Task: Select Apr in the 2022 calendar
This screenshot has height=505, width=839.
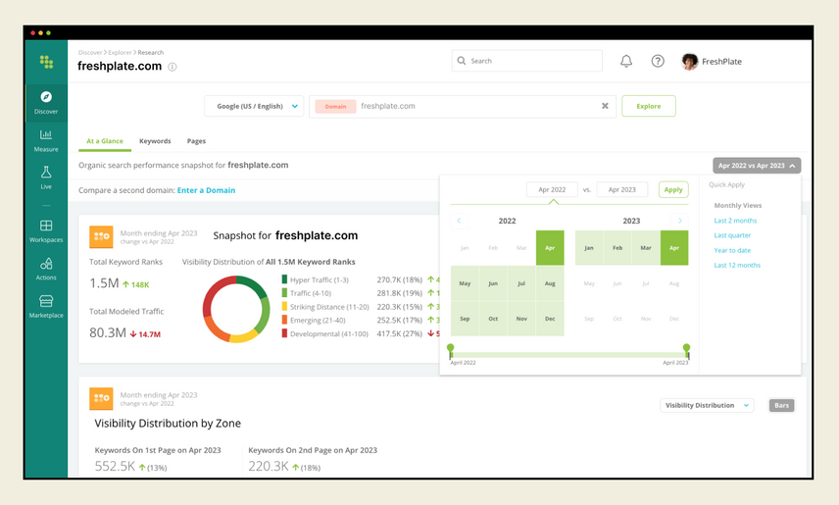Action: click(550, 248)
